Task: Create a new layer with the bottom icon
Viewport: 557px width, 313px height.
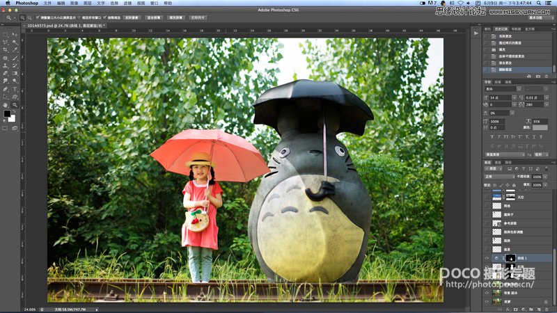Action: pos(538,310)
